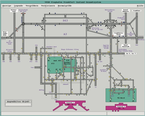This screenshot has height=116, width=145.
Task: Open the Legende menu
Action: tap(18, 6)
